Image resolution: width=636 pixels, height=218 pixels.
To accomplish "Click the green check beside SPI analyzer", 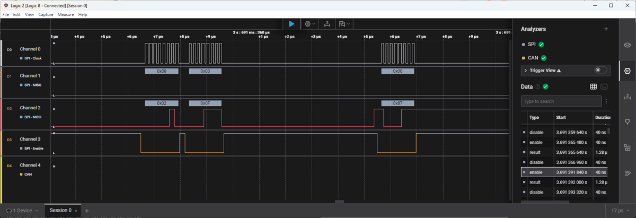I will coord(542,45).
